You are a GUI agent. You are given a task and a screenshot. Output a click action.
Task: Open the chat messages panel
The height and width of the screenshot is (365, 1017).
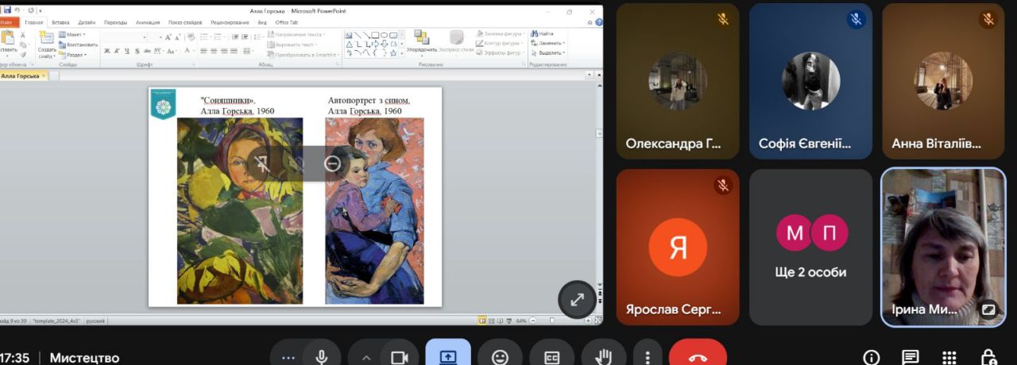coord(911,357)
